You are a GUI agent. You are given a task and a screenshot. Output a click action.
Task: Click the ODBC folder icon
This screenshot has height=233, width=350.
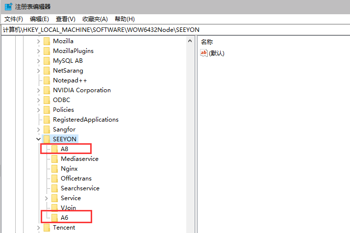point(47,100)
